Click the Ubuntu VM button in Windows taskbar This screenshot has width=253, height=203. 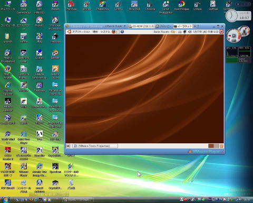78,200
